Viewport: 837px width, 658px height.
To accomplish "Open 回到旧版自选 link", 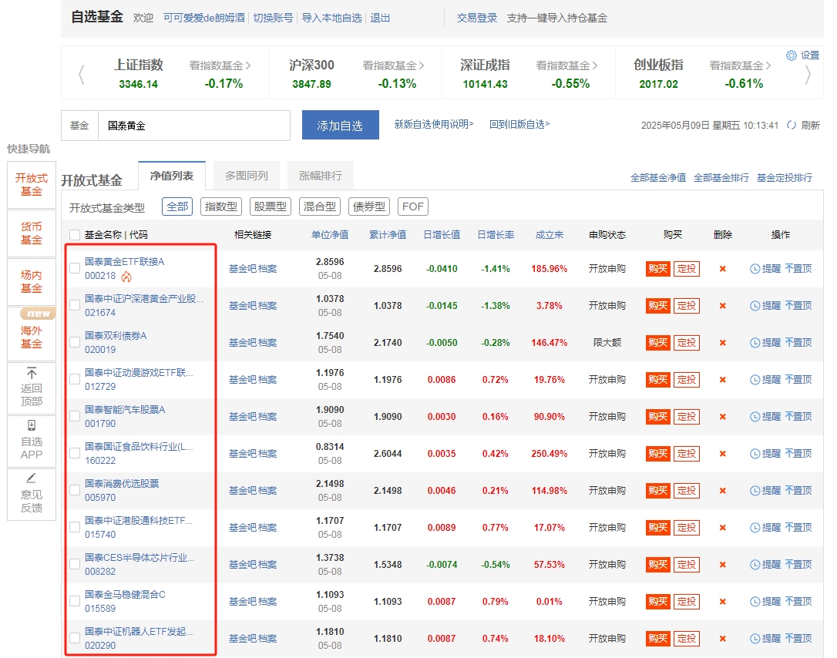I will tap(519, 124).
